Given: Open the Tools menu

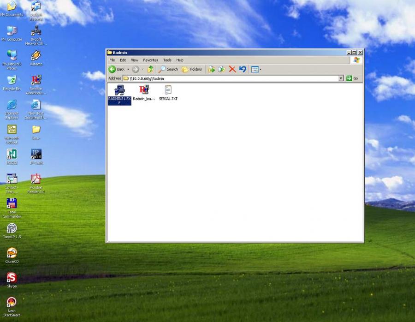Looking at the screenshot, I should [x=167, y=60].
